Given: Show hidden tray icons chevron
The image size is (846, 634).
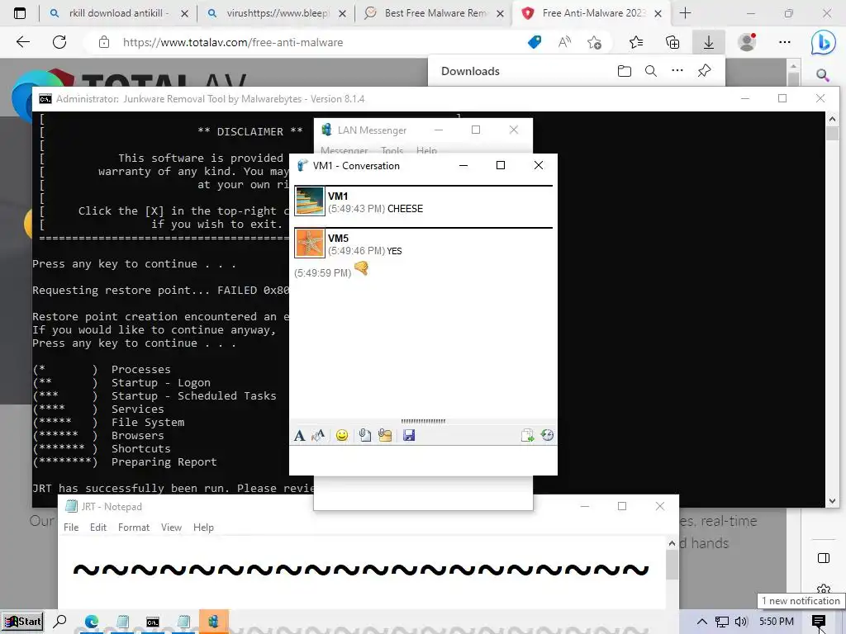Looking at the screenshot, I should click(x=702, y=622).
